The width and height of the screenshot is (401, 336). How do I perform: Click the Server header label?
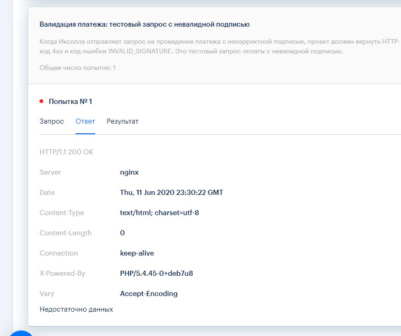pos(50,172)
